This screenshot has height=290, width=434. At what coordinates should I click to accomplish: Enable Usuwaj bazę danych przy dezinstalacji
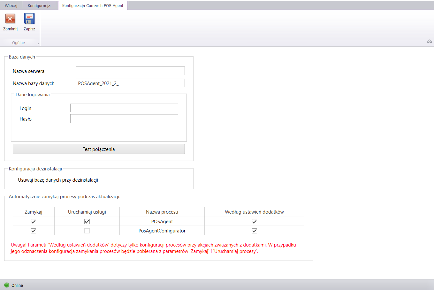pyautogui.click(x=13, y=180)
